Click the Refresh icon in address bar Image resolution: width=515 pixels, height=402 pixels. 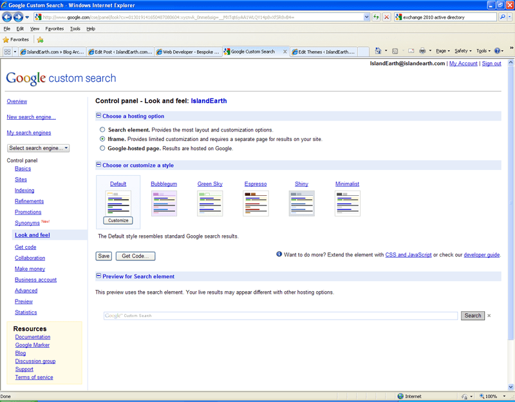tap(377, 17)
